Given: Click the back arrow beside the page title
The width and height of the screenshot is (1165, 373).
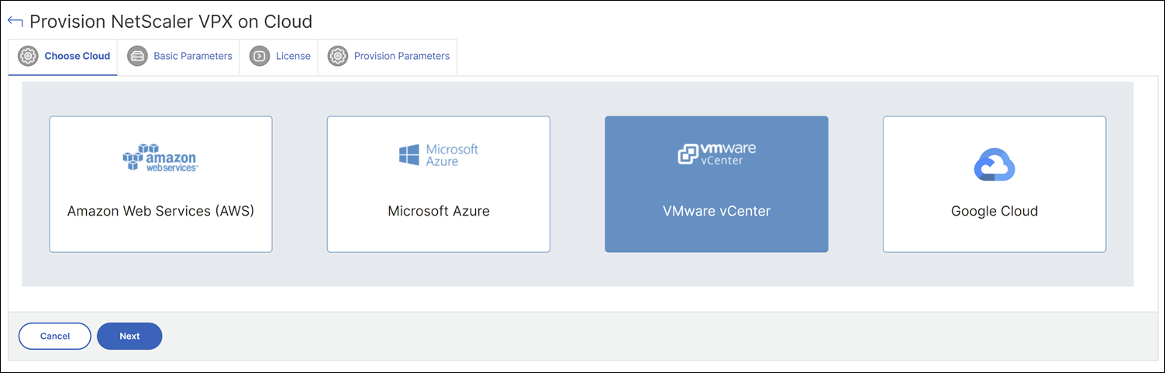Looking at the screenshot, I should 15,21.
